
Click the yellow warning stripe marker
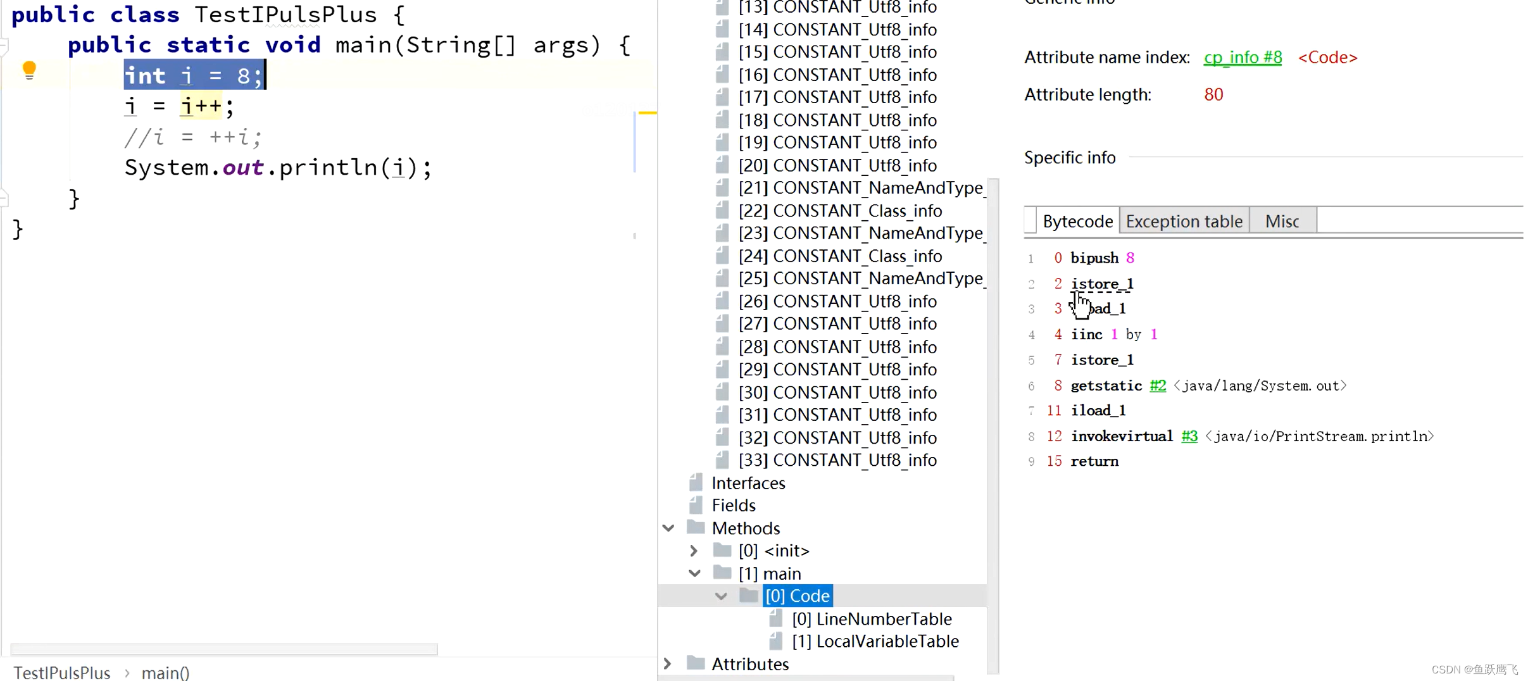tap(648, 113)
